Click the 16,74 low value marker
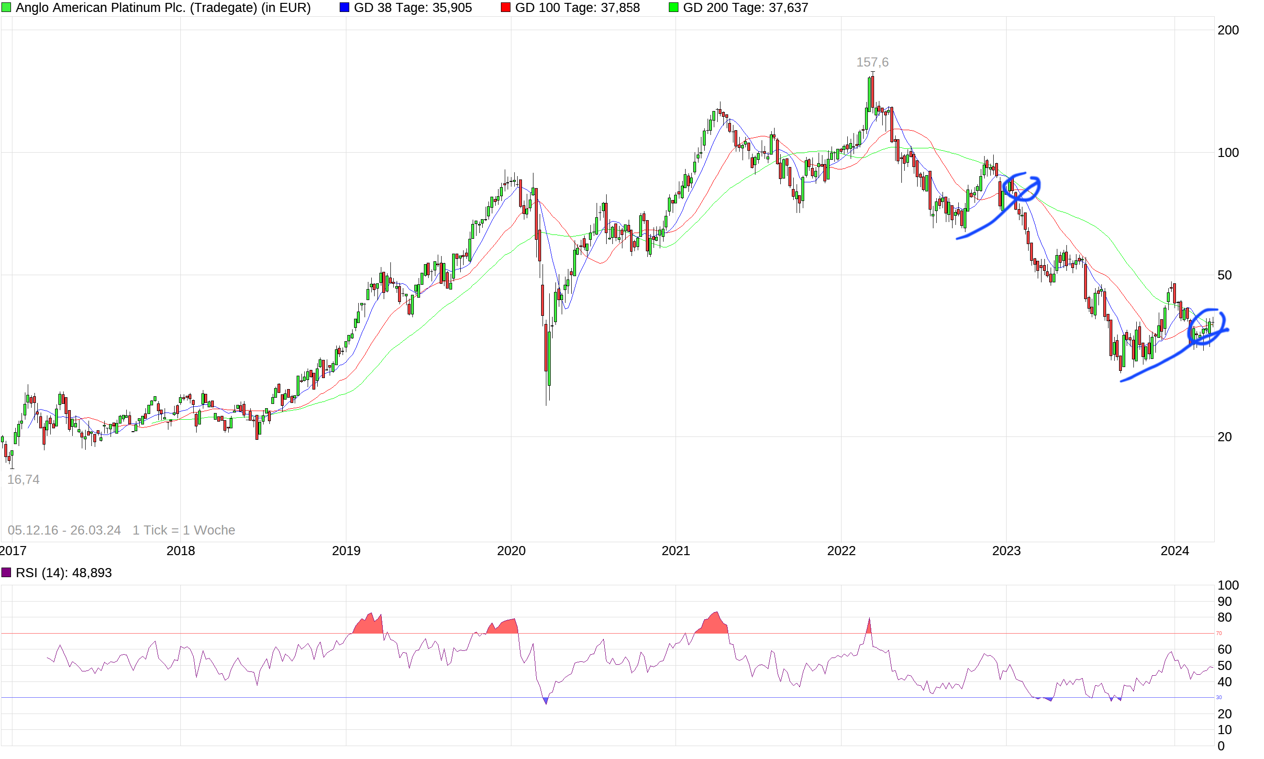This screenshot has width=1264, height=759. (23, 479)
